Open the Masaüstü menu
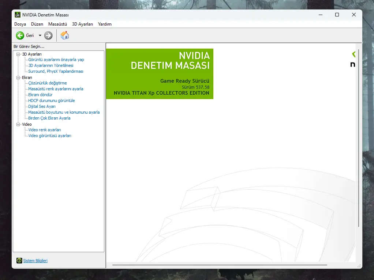The height and width of the screenshot is (280, 374). (x=57, y=24)
